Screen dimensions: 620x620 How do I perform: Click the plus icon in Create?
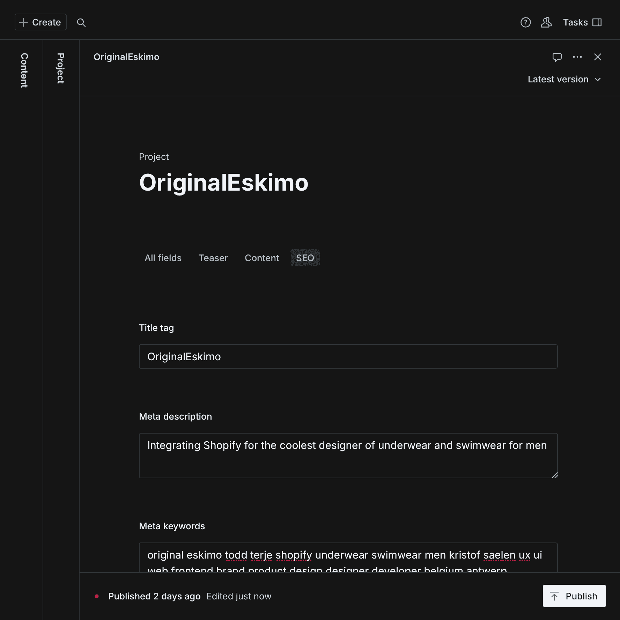[x=23, y=22]
